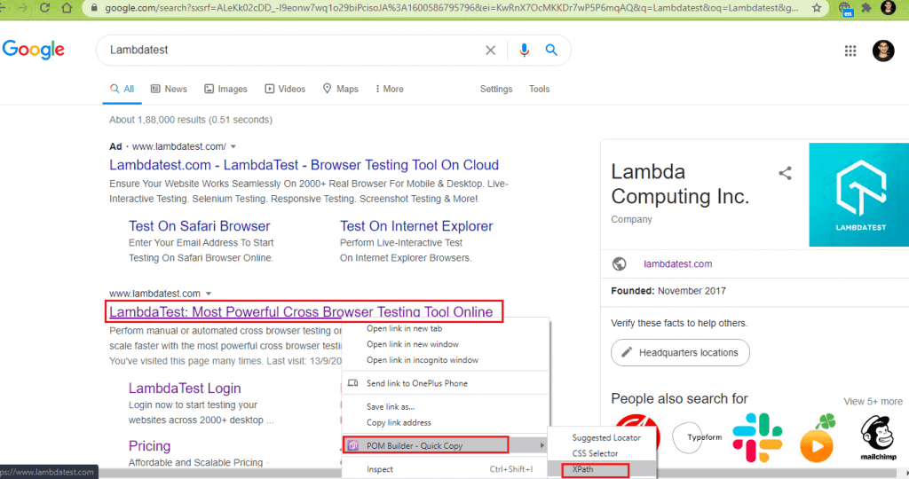Expand the organic www.lambdatest.com dropdown arrow

coord(209,294)
